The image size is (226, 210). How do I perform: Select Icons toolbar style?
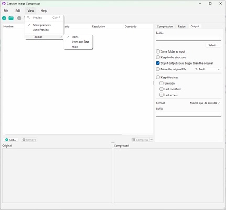coord(78,37)
